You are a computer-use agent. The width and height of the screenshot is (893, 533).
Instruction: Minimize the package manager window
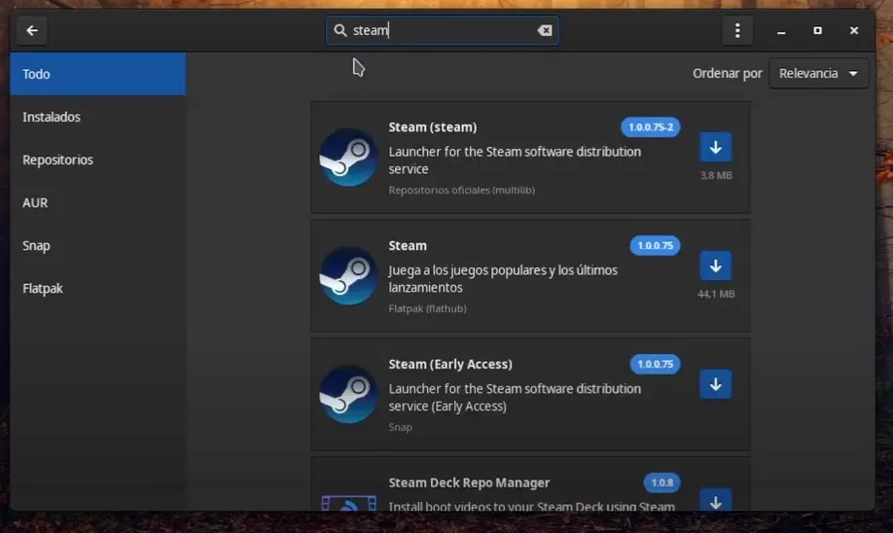tap(781, 31)
